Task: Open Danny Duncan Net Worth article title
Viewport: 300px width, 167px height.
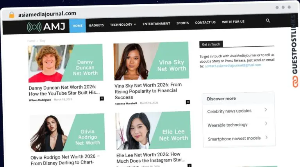Action: (x=62, y=90)
